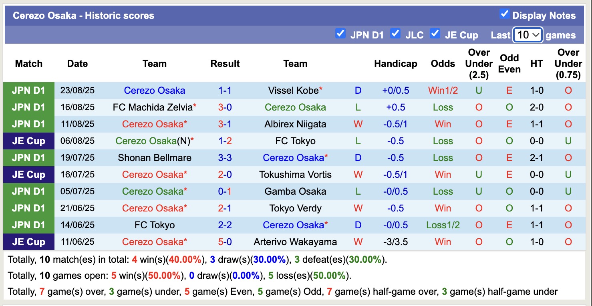Uncheck the JPN D1 competition filter

340,34
